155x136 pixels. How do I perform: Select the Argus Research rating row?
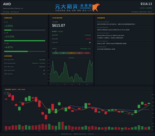25,70
